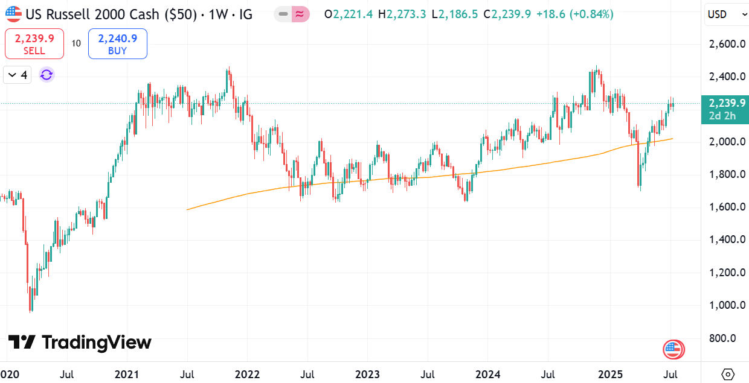The height and width of the screenshot is (383, 749).
Task: Click the 2,600.0 price axis label
Action: point(727,44)
